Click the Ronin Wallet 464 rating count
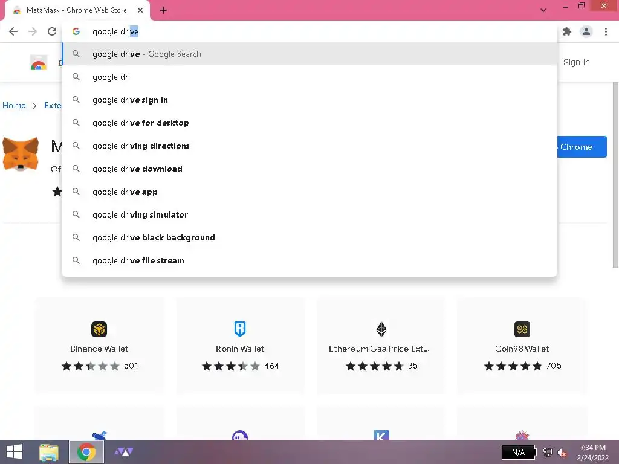The image size is (619, 464). [272, 366]
